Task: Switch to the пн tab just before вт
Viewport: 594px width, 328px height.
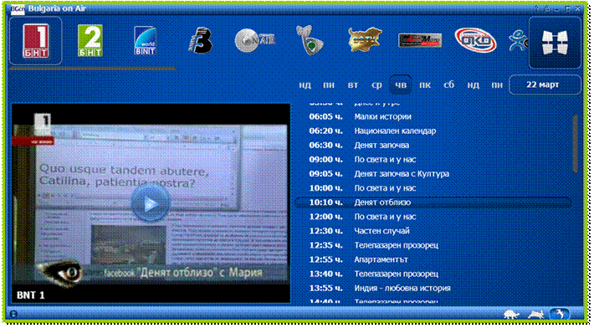Action: (329, 85)
